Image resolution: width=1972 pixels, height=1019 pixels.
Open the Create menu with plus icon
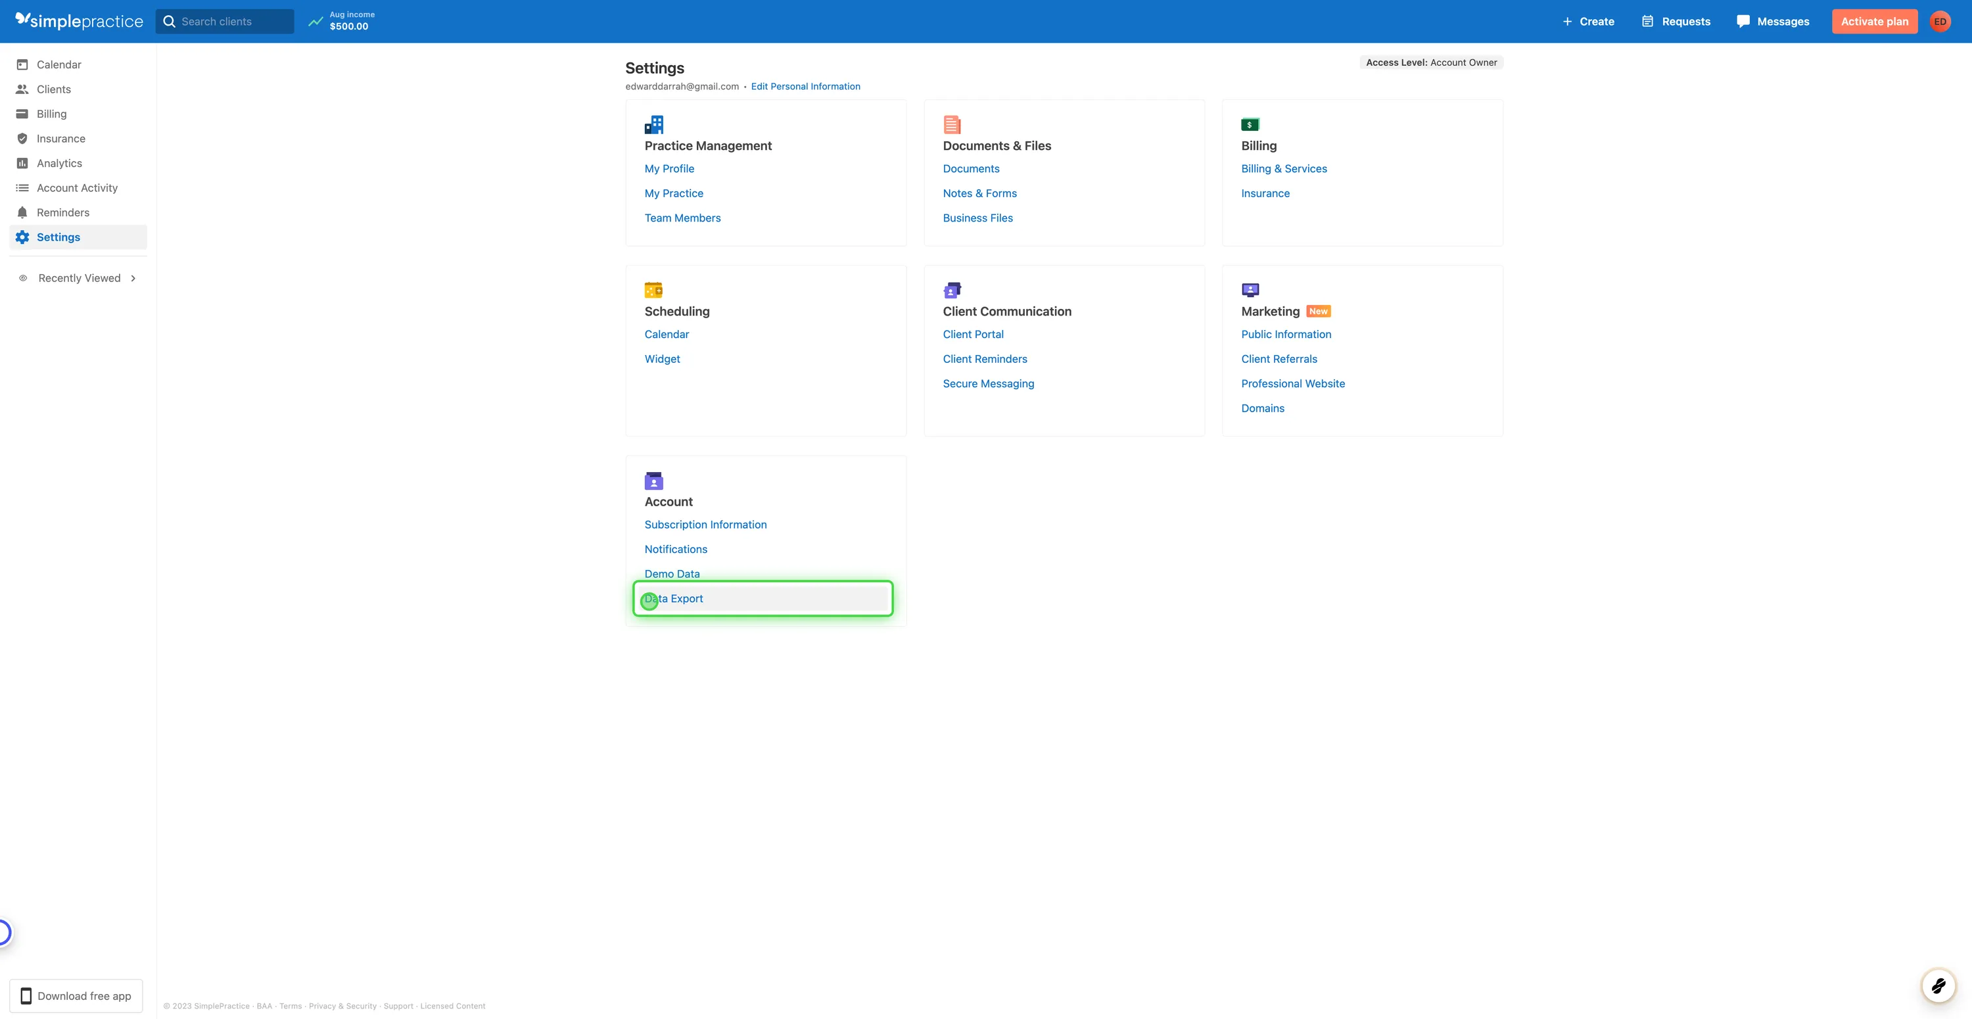coord(1589,20)
